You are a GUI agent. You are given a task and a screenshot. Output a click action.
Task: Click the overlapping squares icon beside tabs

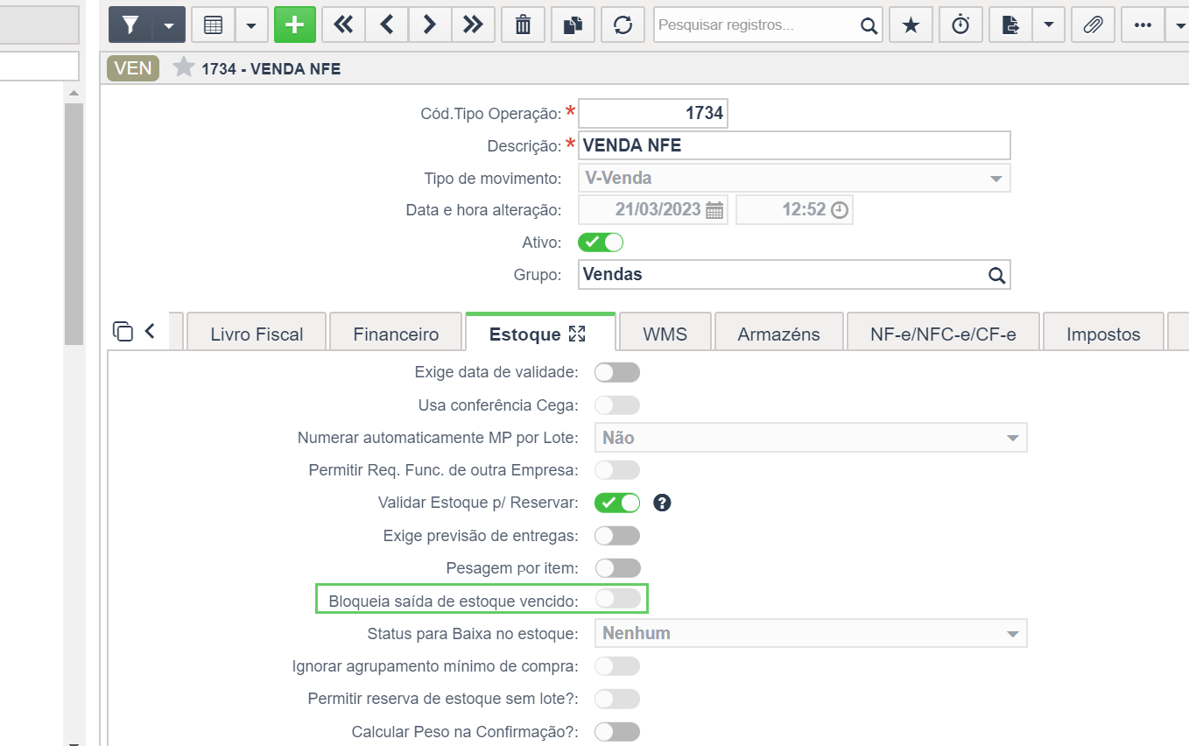pos(123,331)
